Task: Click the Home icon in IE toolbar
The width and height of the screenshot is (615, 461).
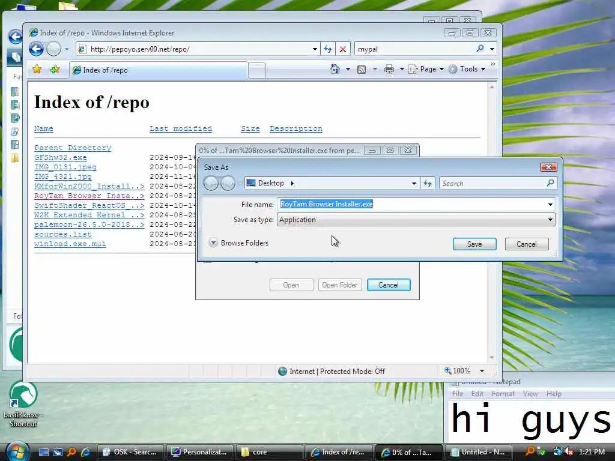Action: (x=335, y=69)
